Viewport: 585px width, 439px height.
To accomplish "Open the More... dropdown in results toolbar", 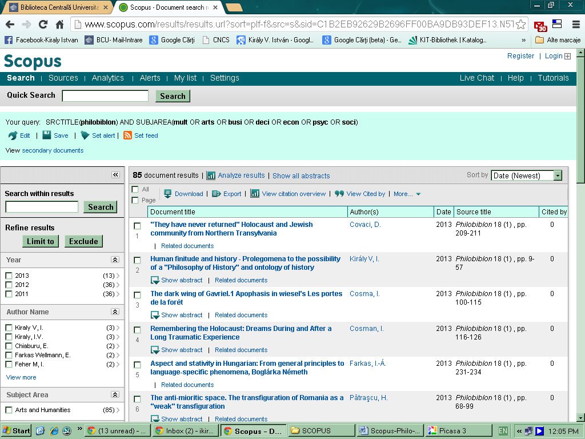I will [x=407, y=194].
